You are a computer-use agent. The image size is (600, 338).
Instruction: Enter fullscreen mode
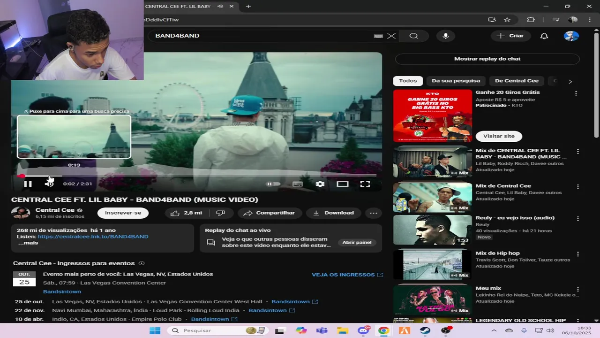coord(365,184)
